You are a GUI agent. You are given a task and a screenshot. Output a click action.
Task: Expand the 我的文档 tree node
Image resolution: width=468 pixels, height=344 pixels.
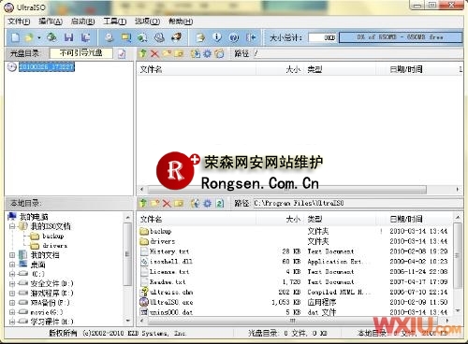pos(12,255)
